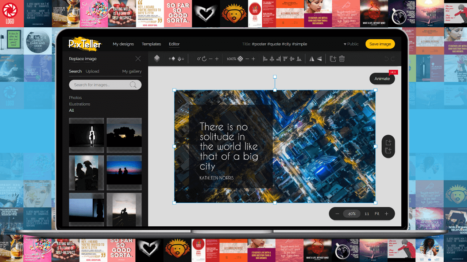Delete the selected image with the trash icon
467x262 pixels.
point(342,58)
